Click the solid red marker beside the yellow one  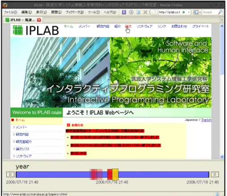109,174
